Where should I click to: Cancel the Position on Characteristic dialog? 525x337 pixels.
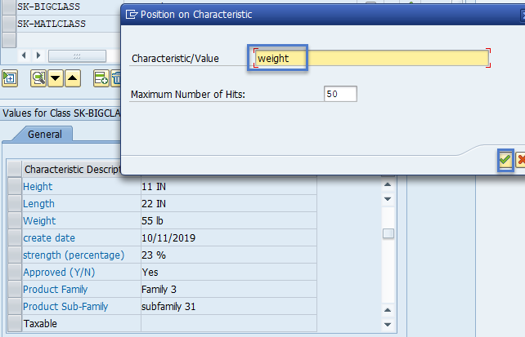coord(521,161)
